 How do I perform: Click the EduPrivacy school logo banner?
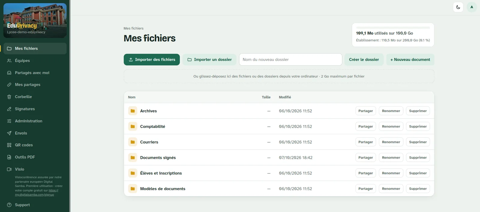tap(35, 20)
